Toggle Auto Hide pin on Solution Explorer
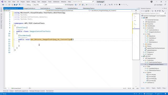The width and height of the screenshot is (168, 95). pyautogui.click(x=164, y=8)
